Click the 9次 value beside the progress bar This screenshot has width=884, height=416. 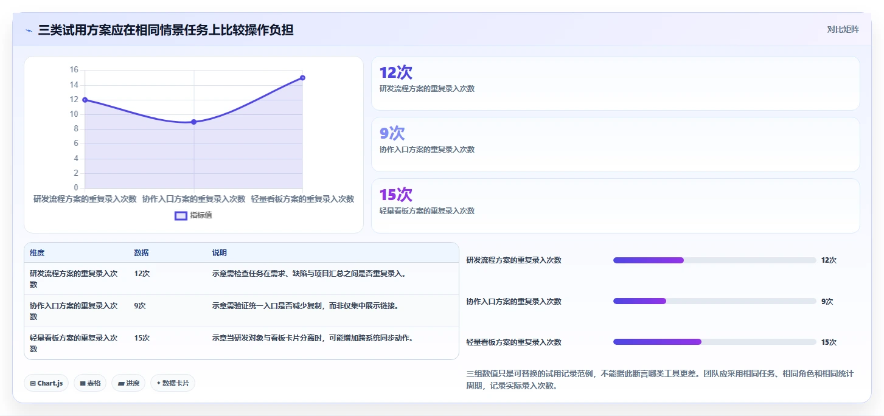827,301
